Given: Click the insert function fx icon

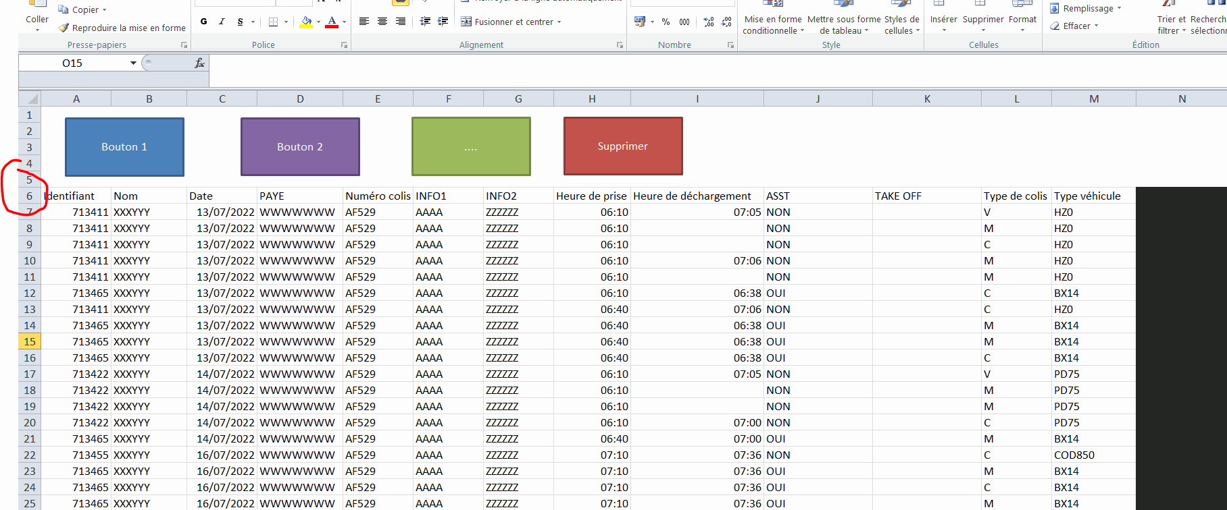Looking at the screenshot, I should pos(199,63).
